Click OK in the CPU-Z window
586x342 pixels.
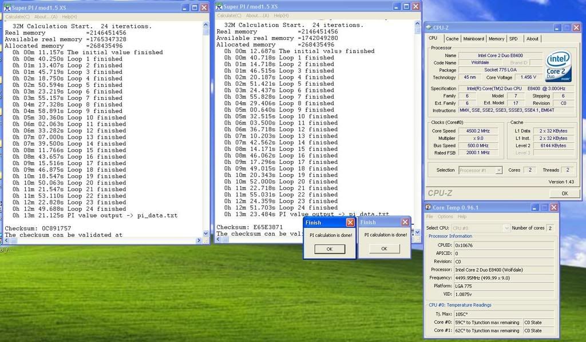click(565, 194)
